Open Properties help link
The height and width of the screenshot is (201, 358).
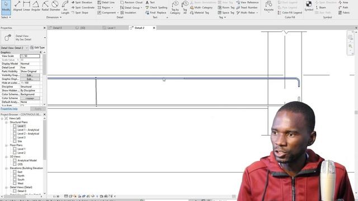point(9,109)
